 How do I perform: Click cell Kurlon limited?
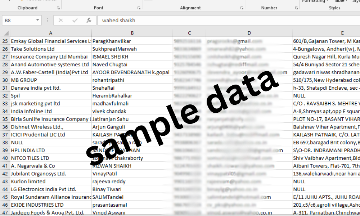[x=50, y=181]
